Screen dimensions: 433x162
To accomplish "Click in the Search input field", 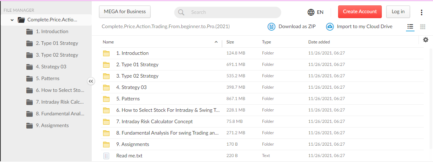I will [x=233, y=12].
